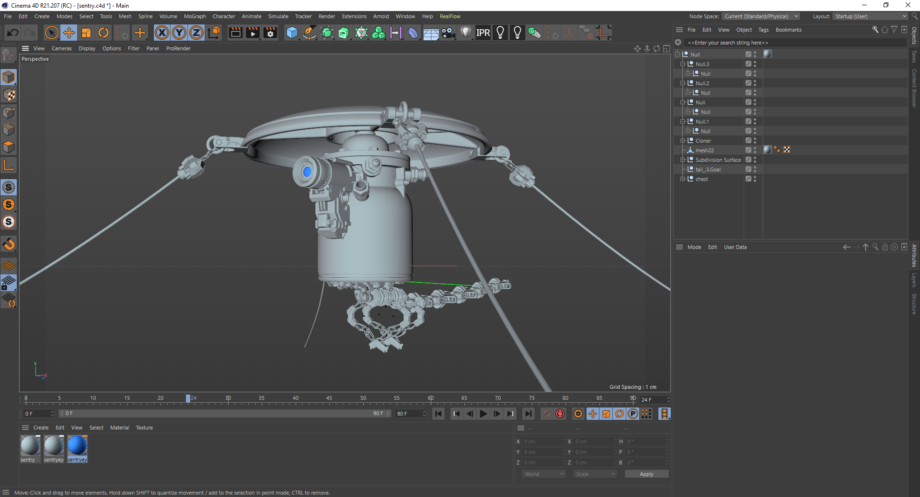Open the MoGraph menu
The height and width of the screenshot is (497, 920).
(x=195, y=16)
